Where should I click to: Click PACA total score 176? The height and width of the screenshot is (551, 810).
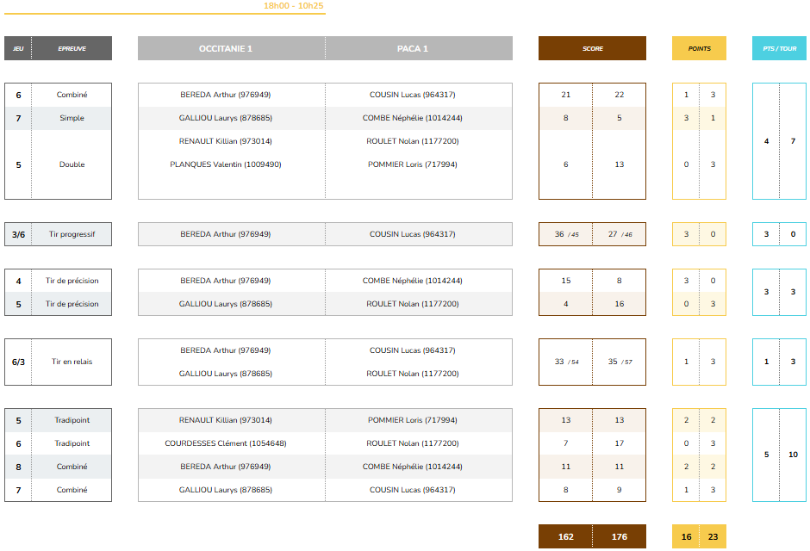coord(619,537)
